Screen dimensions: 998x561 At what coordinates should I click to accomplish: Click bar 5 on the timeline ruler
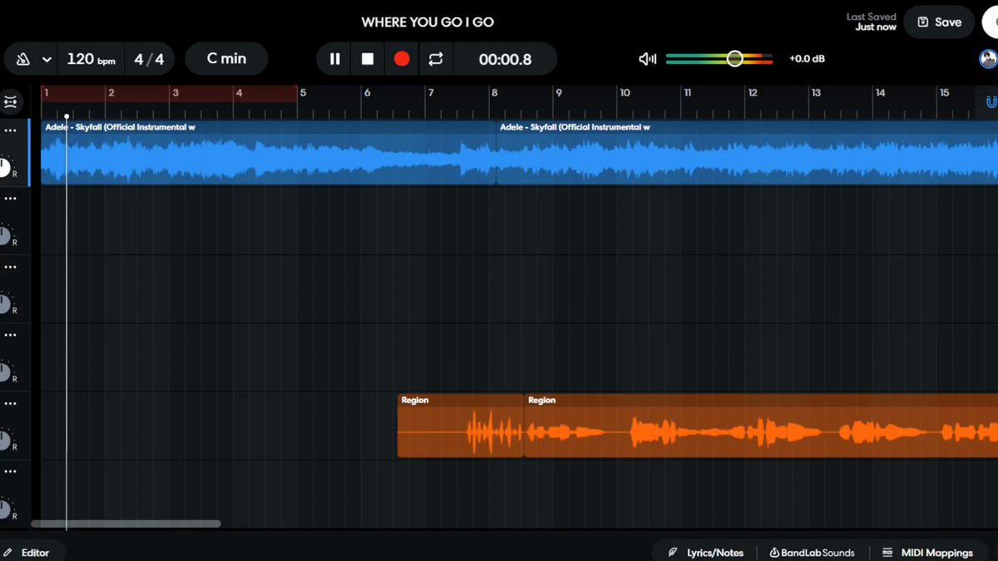303,93
